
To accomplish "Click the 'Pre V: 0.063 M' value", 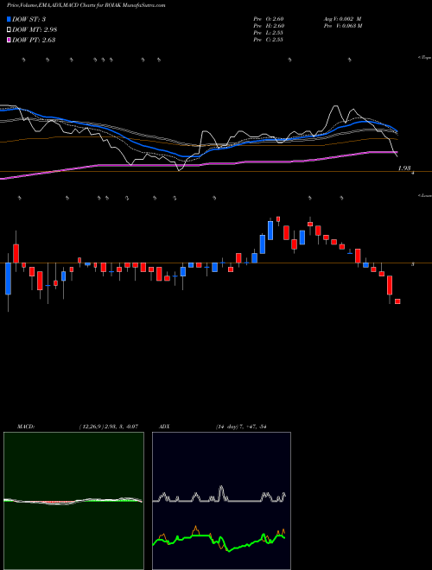I will click(x=342, y=26).
